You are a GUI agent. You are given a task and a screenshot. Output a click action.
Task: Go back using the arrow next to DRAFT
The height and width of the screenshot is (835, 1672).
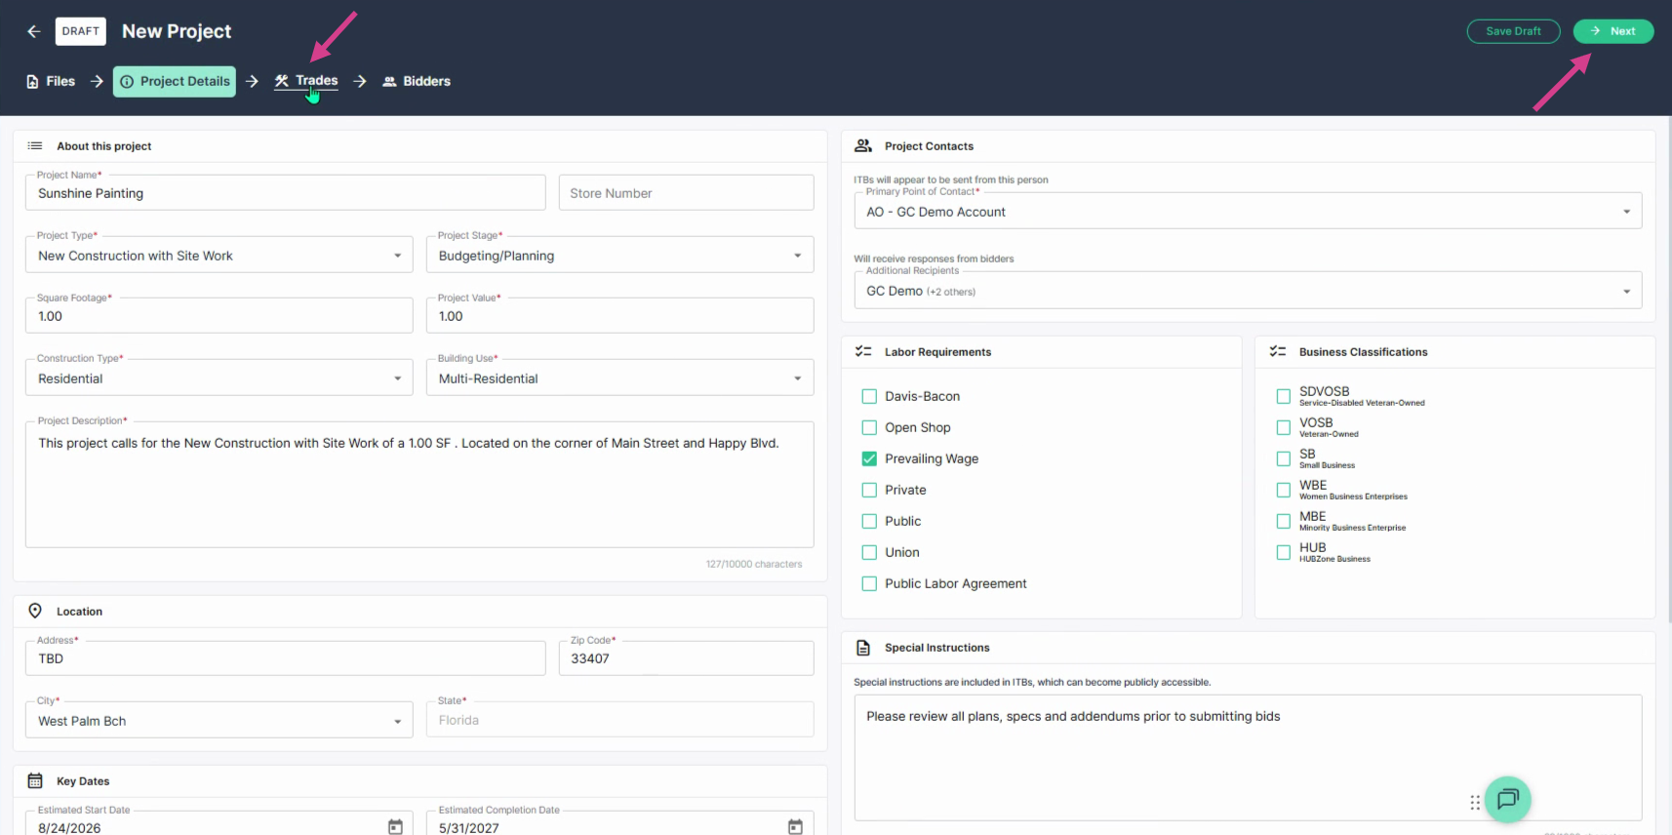(x=34, y=31)
